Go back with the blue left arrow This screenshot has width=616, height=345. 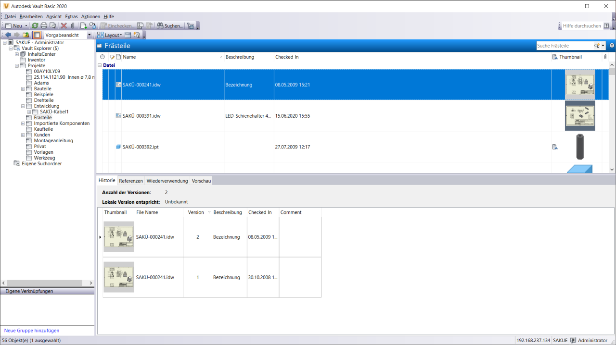click(x=8, y=35)
